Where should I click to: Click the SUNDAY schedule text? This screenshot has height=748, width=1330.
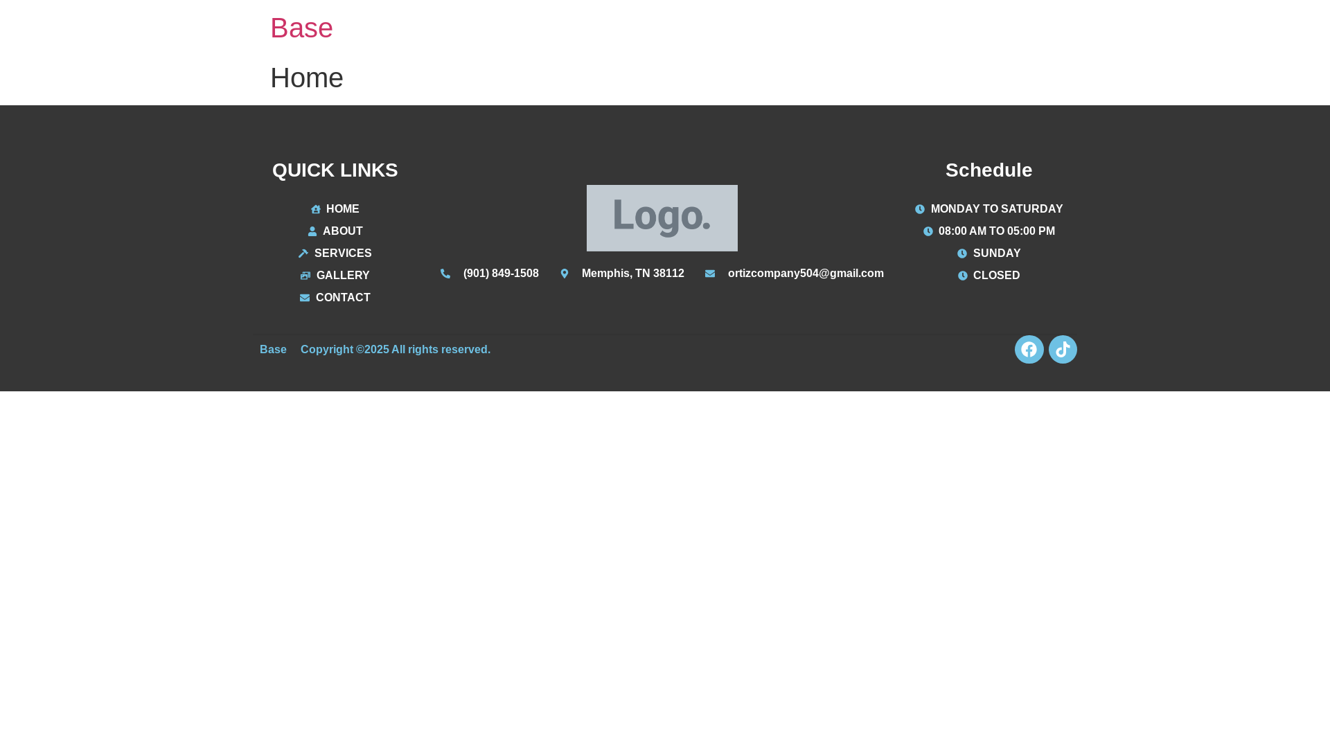tap(997, 253)
